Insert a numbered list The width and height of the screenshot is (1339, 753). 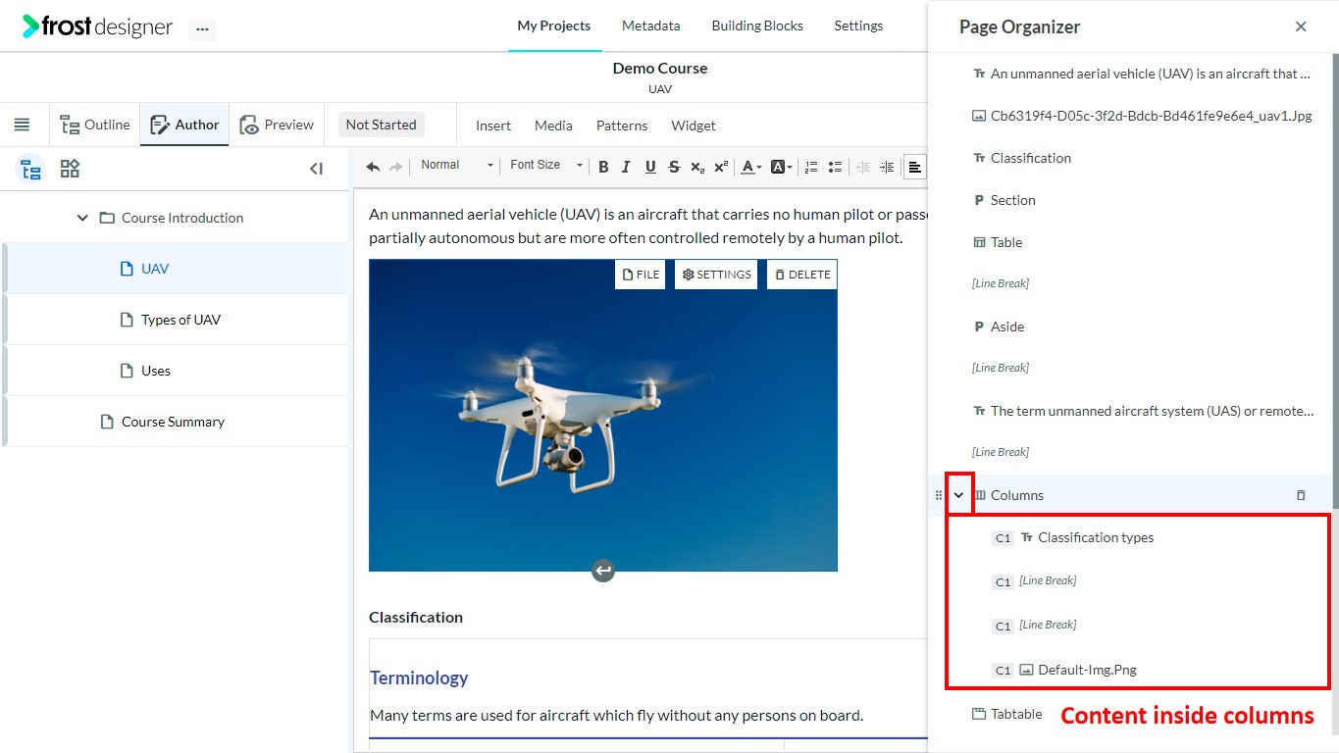pos(811,167)
